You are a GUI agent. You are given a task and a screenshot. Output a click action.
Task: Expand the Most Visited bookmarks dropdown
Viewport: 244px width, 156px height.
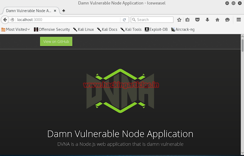click(16, 29)
